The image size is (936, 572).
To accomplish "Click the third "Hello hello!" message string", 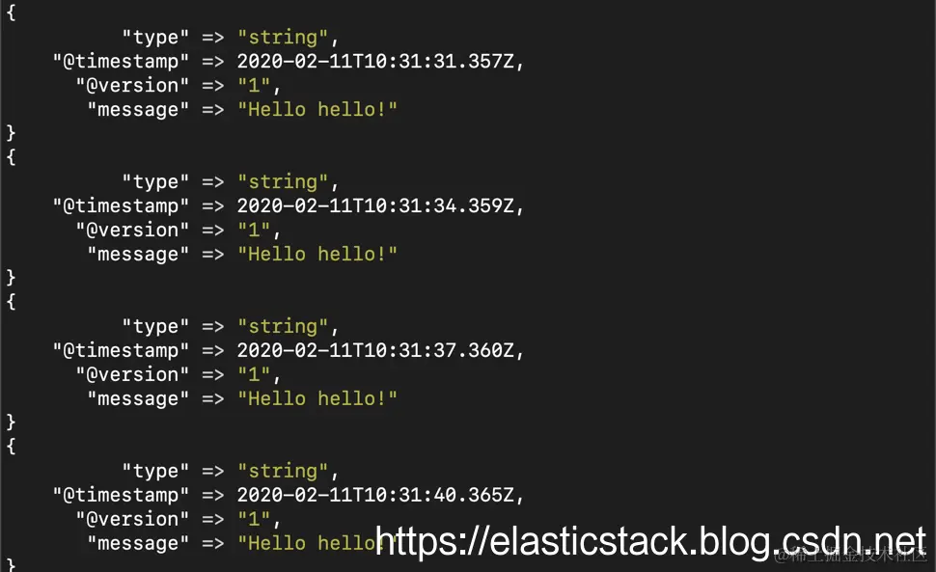I will point(317,397).
